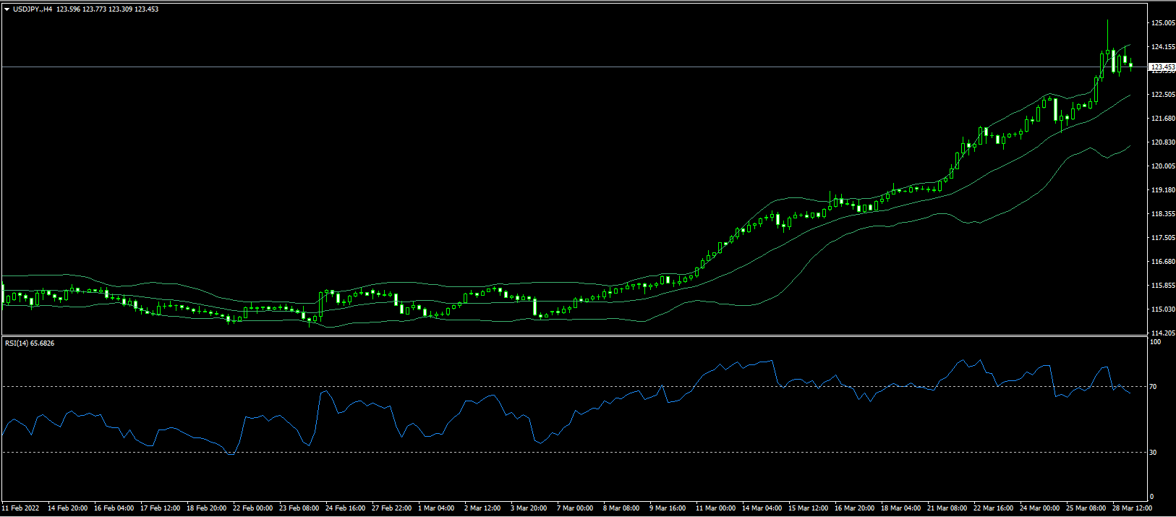Click the 120.005 price axis label
This screenshot has width=1176, height=517.
[x=1163, y=166]
